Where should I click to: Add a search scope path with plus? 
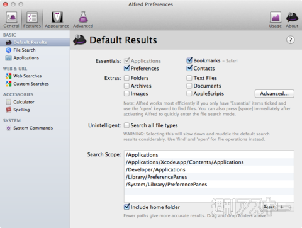point(282,207)
